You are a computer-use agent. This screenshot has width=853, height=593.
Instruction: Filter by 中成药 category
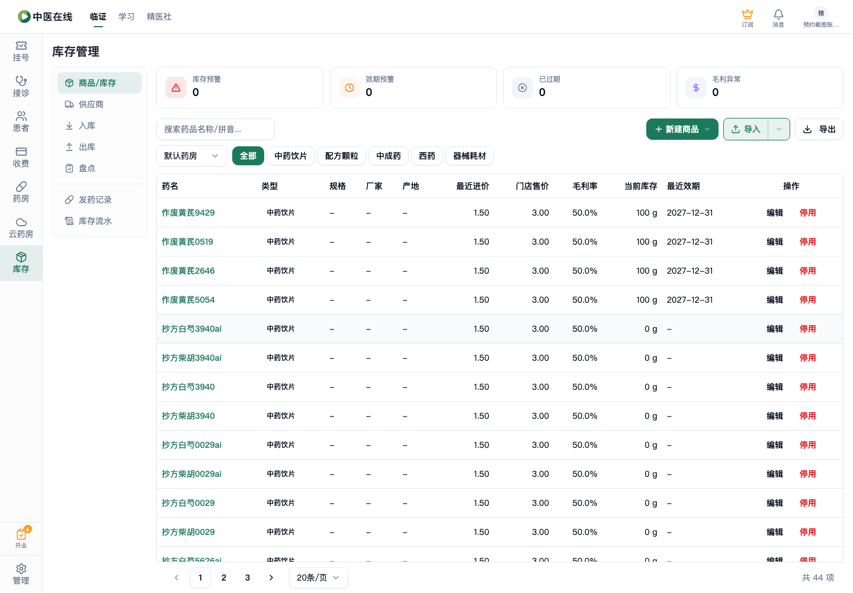point(389,156)
